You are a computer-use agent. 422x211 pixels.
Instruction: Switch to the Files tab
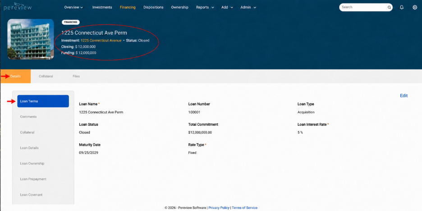pyautogui.click(x=76, y=77)
